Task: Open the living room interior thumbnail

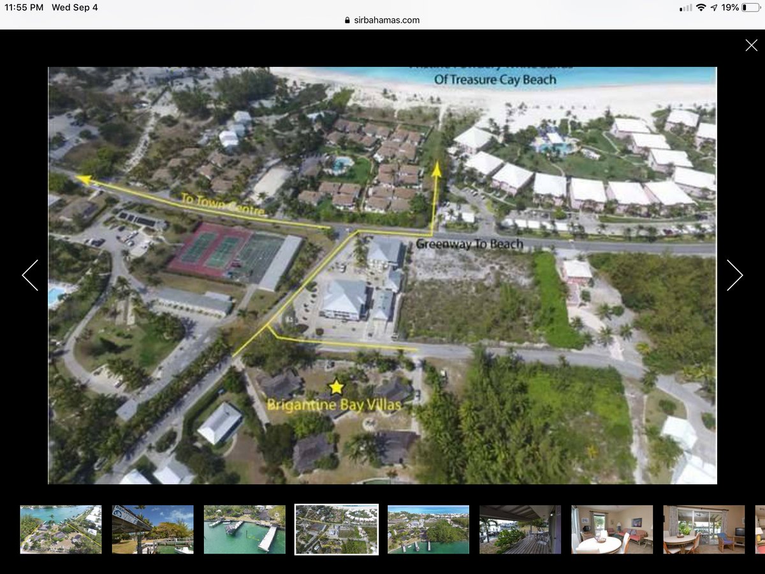Action: tap(612, 529)
